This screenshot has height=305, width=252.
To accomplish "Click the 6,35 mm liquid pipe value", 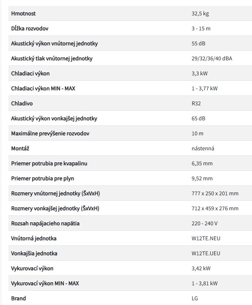I will coord(202,163).
